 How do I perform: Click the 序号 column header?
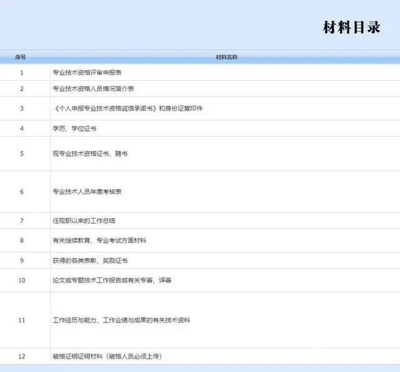point(21,57)
